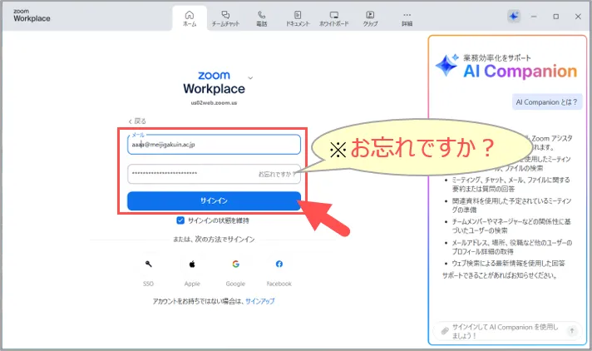
Task: Click the AI Companion とは？ chip
Action: click(x=547, y=102)
